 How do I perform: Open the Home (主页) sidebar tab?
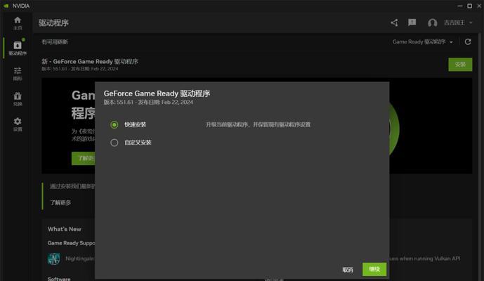18,23
